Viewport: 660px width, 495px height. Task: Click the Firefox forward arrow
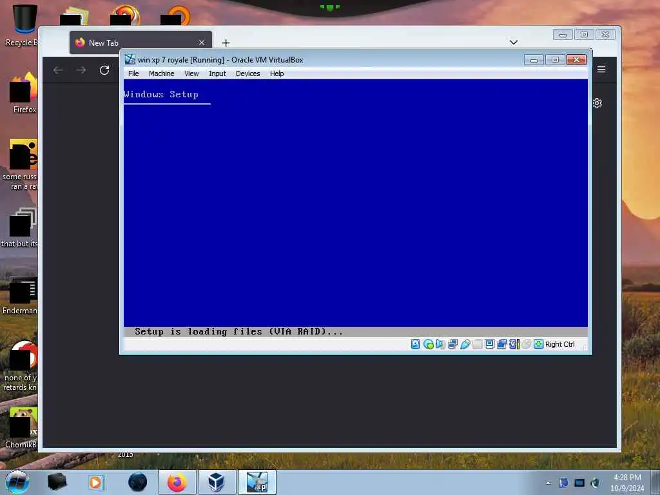point(81,70)
